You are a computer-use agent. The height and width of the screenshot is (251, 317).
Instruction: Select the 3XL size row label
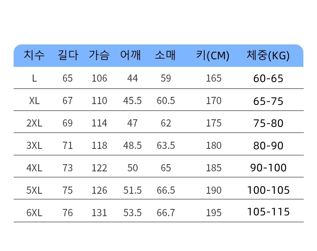(x=34, y=145)
